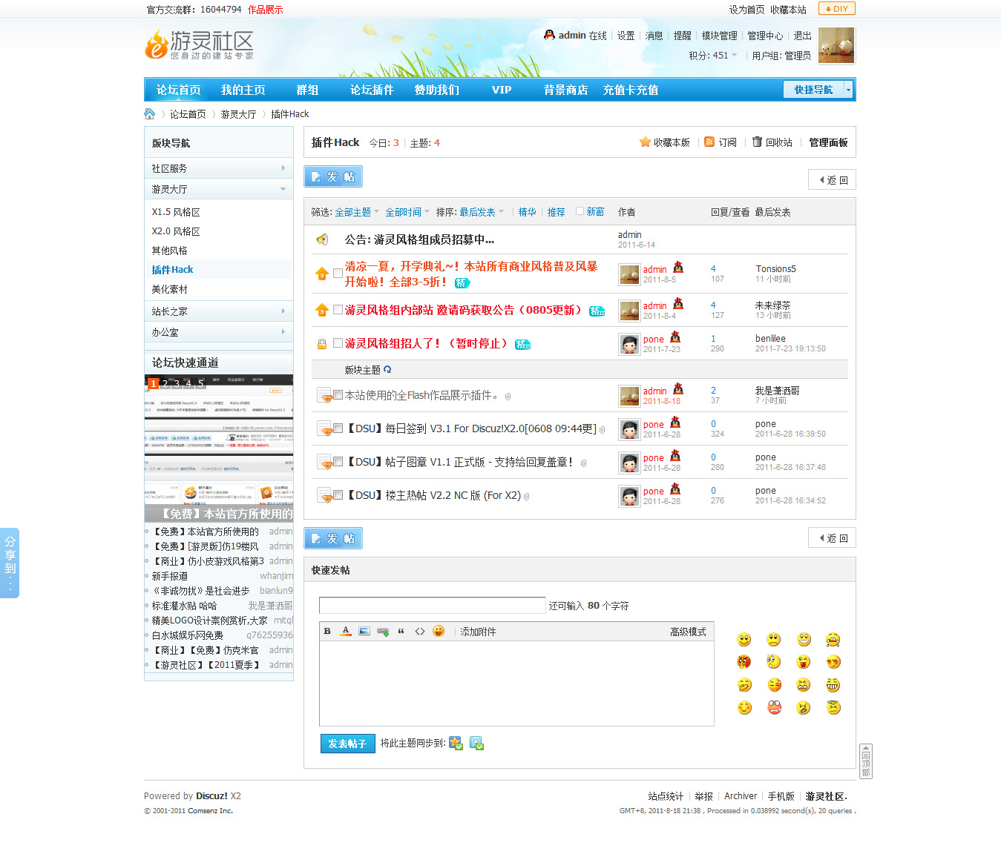
Task: Click the orange DIY button
Action: click(836, 9)
